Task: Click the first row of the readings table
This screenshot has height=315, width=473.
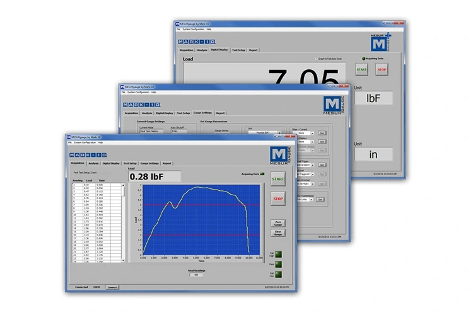Action: coord(97,185)
